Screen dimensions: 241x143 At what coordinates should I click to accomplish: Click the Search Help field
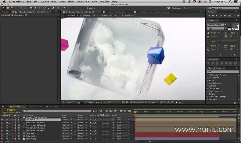pyautogui.click(x=223, y=8)
